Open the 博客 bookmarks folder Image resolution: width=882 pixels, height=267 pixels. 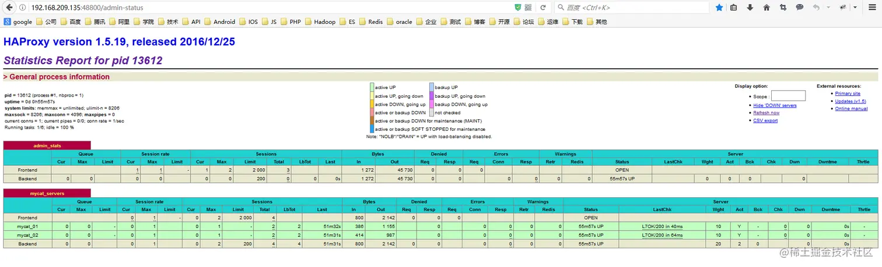tap(475, 22)
